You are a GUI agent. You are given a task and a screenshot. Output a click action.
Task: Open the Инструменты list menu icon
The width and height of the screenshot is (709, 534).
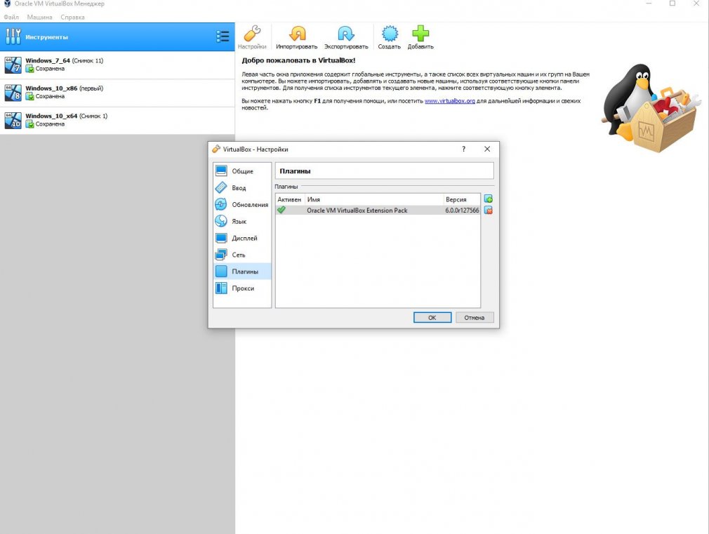click(x=223, y=36)
